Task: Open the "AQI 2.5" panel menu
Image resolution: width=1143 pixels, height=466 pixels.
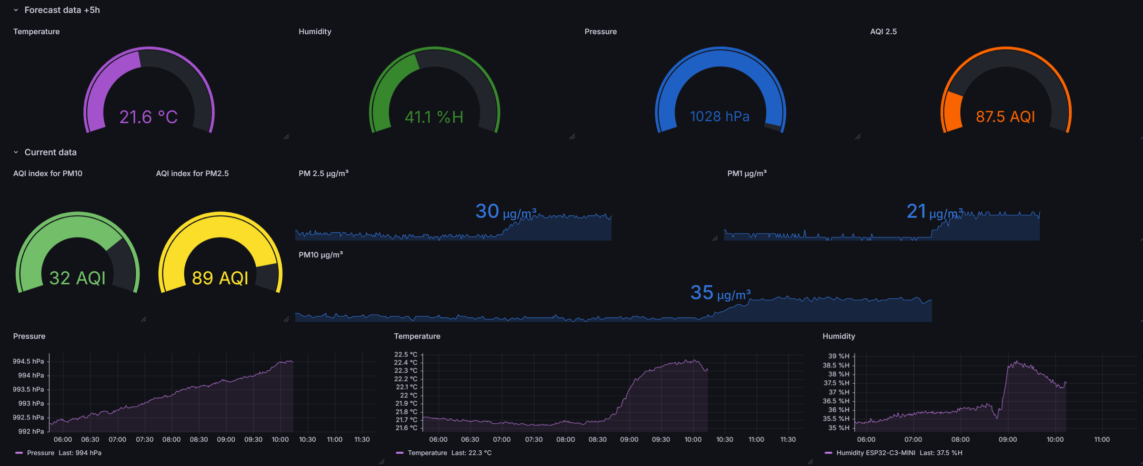Action: (x=883, y=31)
